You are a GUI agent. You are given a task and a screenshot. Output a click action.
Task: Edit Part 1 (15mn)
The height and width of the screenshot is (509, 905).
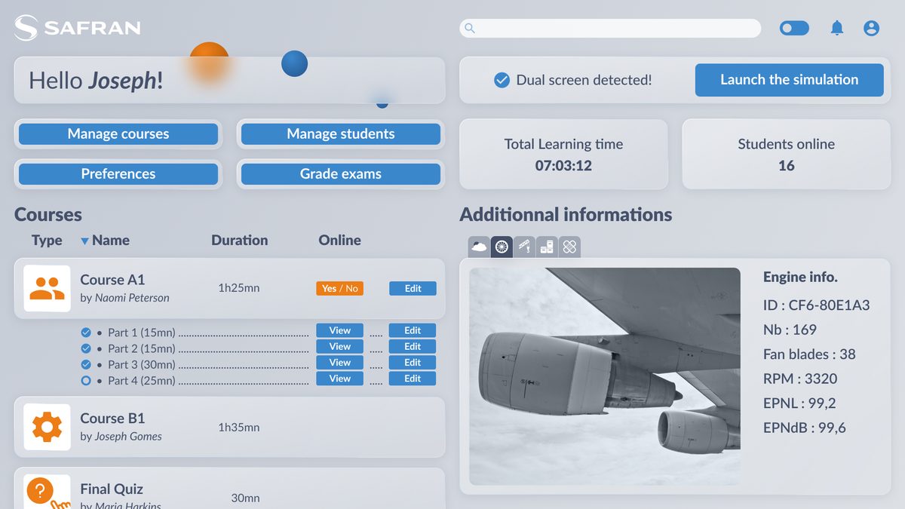pos(413,330)
